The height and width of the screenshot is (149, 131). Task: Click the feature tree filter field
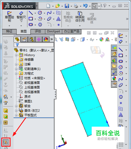pyautogui.click(x=34, y=45)
